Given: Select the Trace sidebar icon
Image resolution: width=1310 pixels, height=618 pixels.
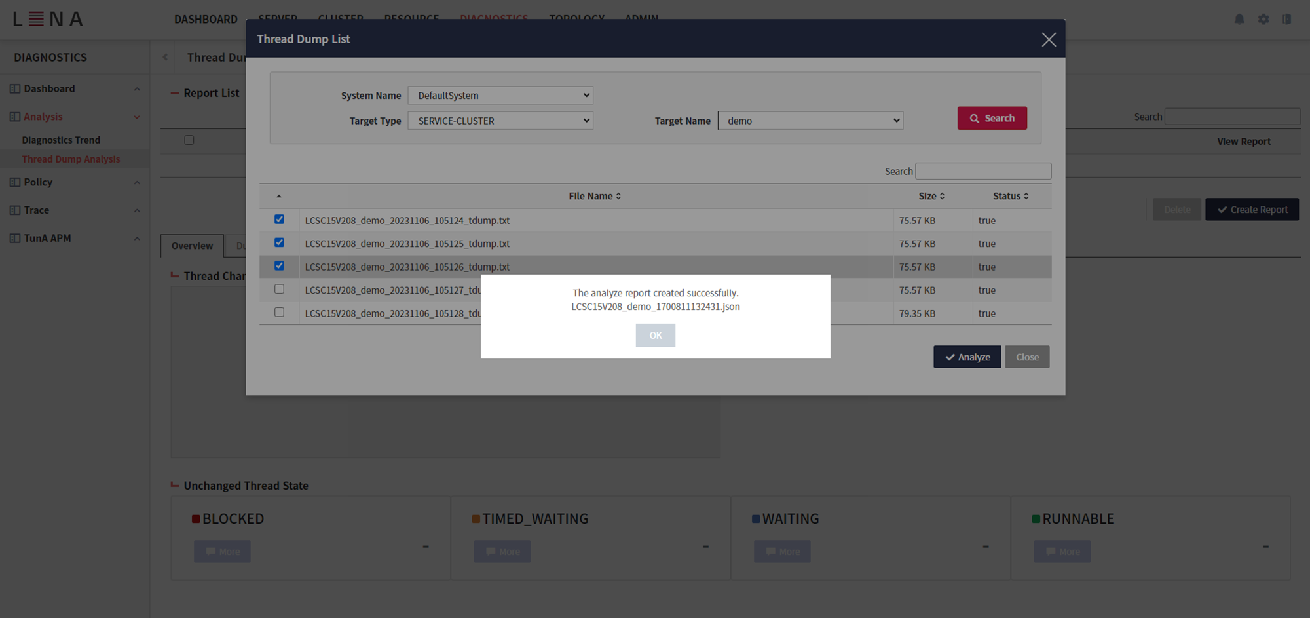Looking at the screenshot, I should click(14, 210).
